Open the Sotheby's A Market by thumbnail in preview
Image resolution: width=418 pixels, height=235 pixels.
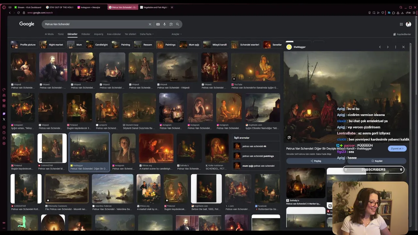pos(306,183)
